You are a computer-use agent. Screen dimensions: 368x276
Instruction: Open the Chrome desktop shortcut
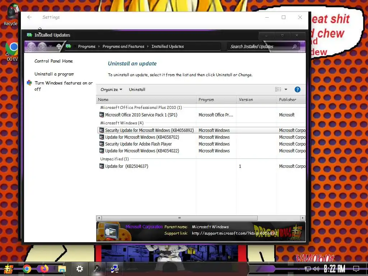click(x=12, y=50)
